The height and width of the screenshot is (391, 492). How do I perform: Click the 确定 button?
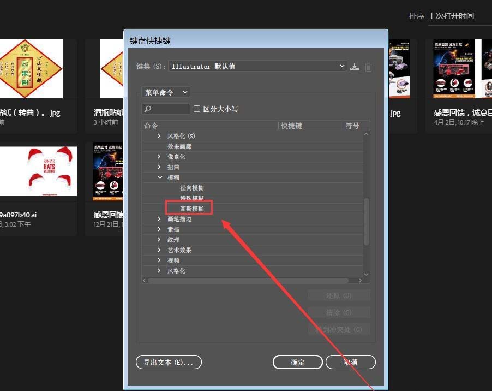point(297,362)
